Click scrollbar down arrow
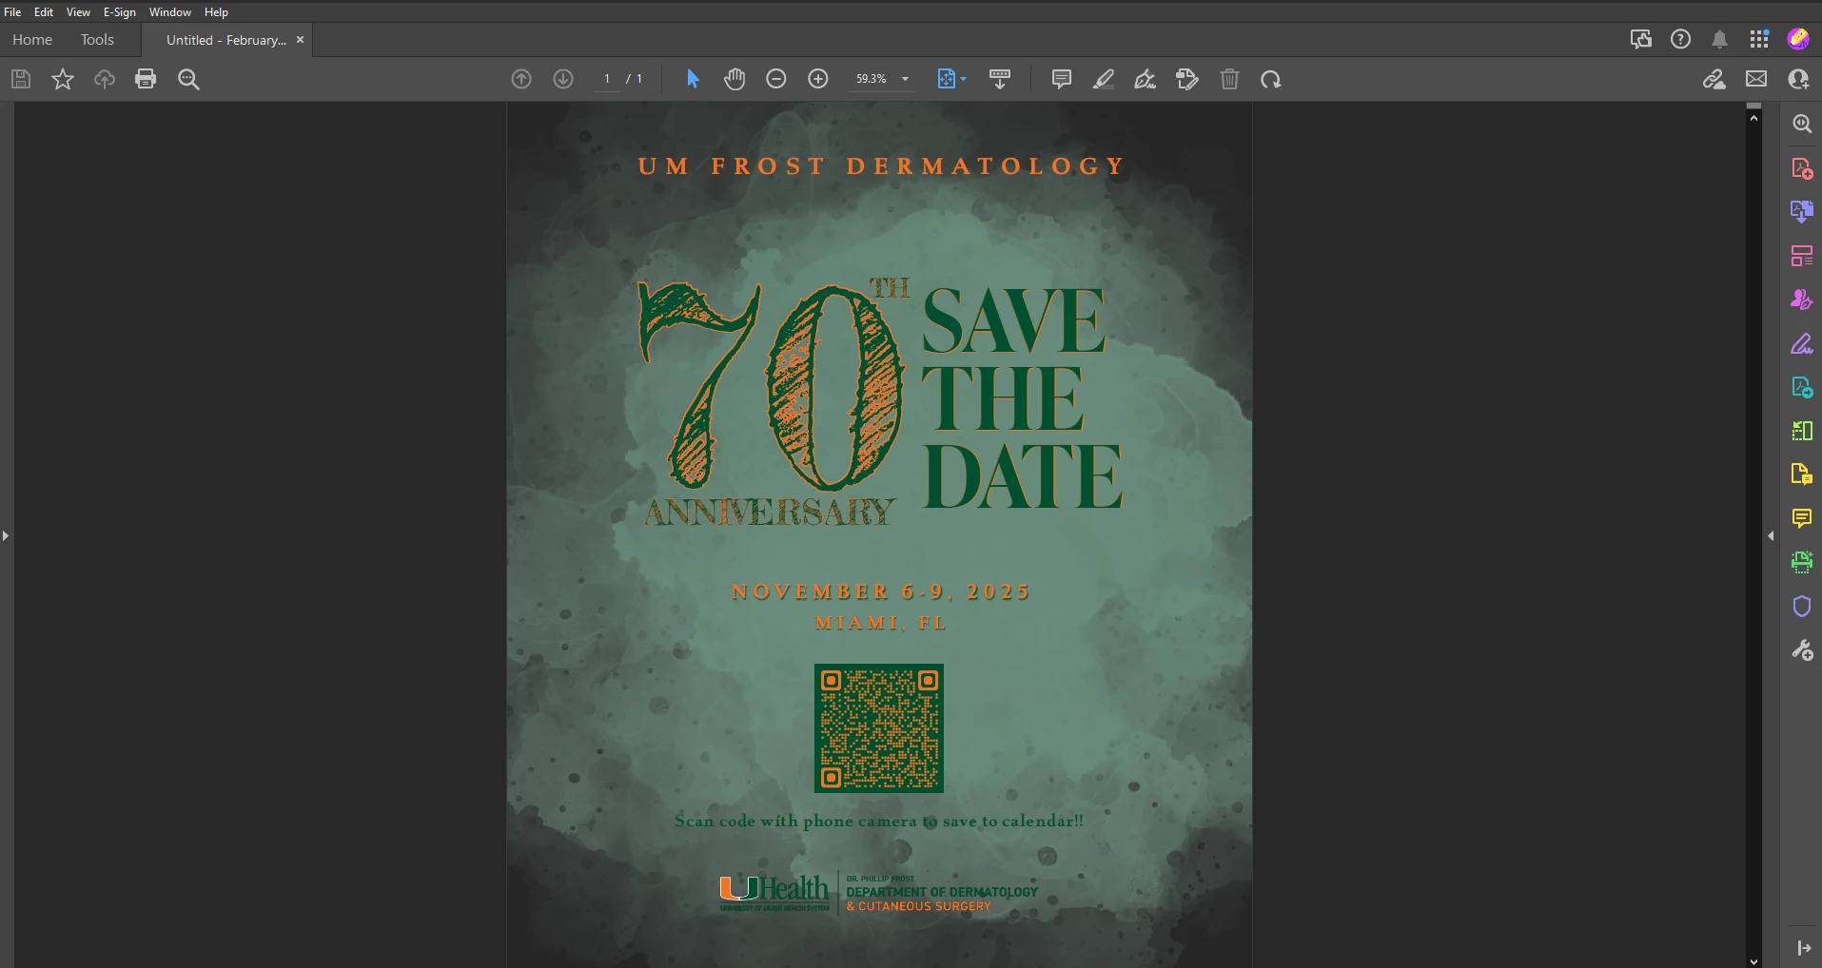 [x=1753, y=961]
